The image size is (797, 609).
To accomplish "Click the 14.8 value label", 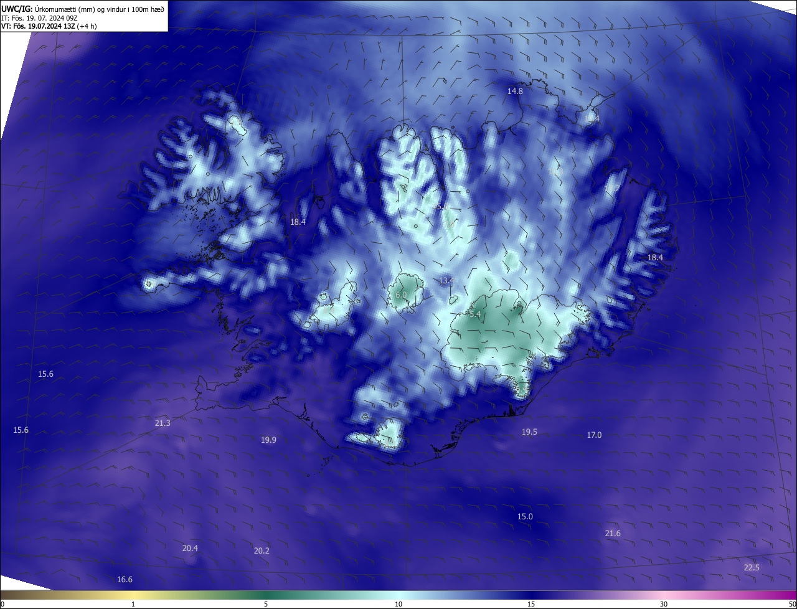I will pyautogui.click(x=515, y=91).
